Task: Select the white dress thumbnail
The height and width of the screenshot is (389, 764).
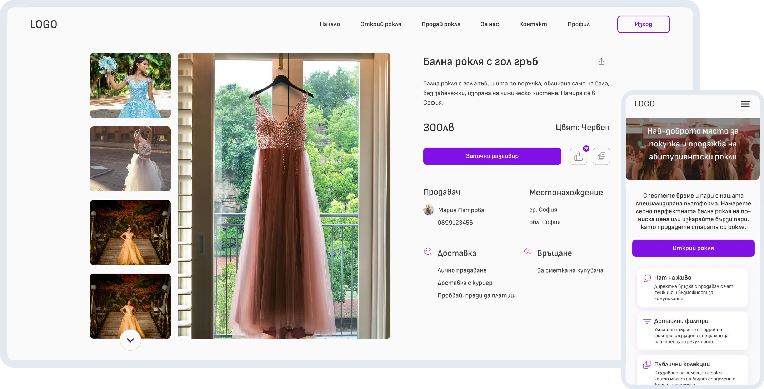Action: (x=130, y=159)
